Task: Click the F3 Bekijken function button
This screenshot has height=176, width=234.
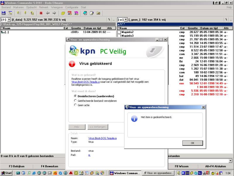Action: (17, 166)
